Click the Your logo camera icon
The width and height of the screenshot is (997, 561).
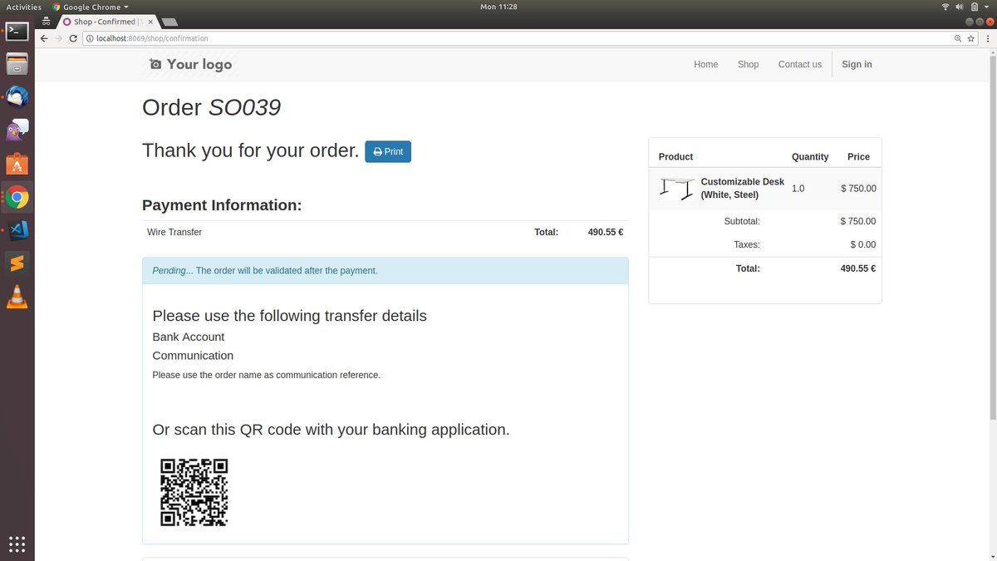155,64
